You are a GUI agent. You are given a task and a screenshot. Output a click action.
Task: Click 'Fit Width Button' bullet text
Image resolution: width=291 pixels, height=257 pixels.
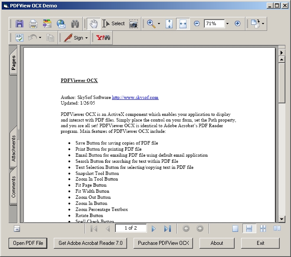coord(92,191)
